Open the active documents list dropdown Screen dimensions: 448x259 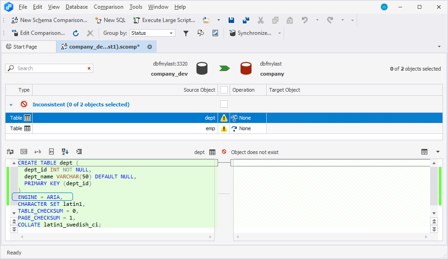click(x=439, y=46)
